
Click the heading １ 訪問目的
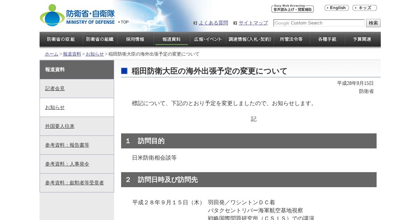(x=249, y=141)
